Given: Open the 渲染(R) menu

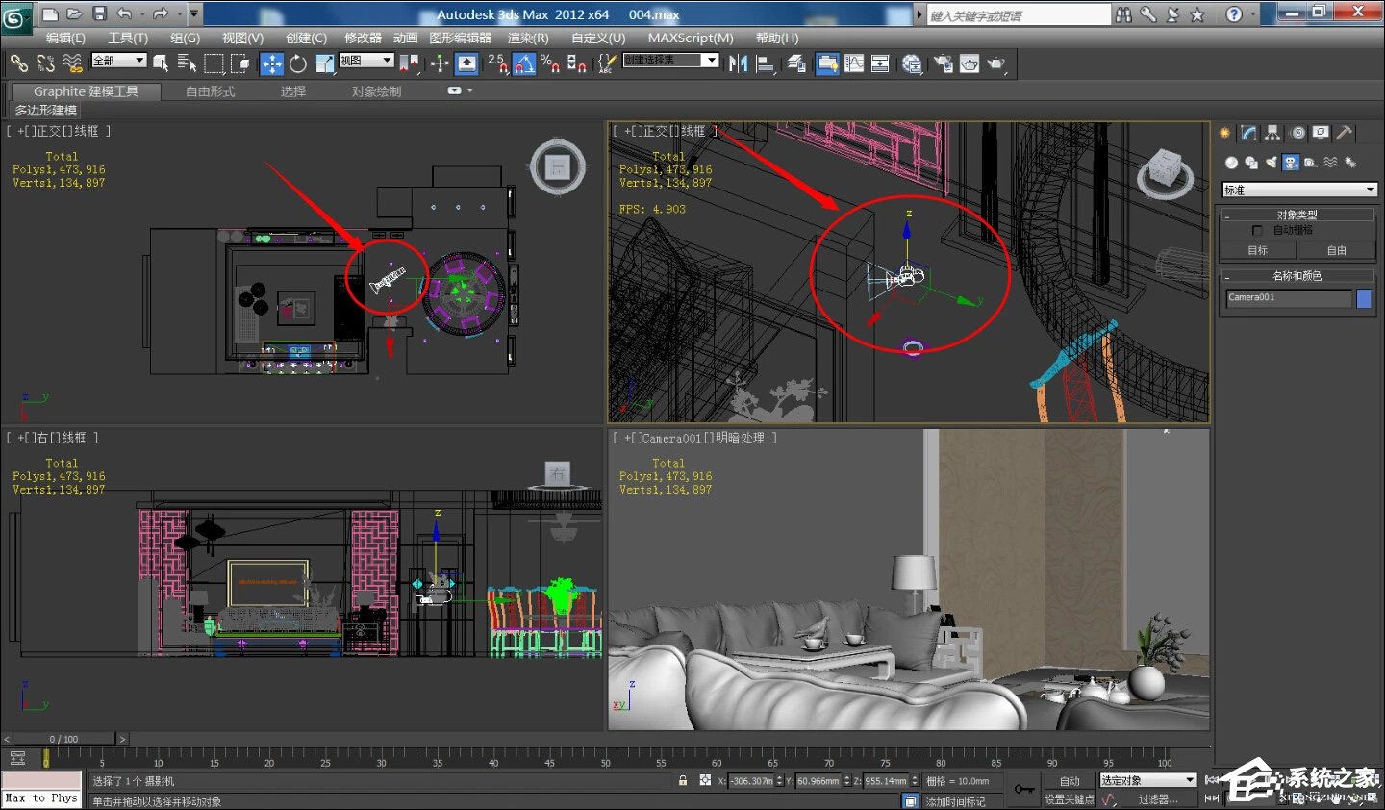Looking at the screenshot, I should (527, 38).
